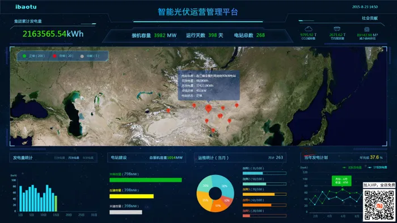Toggle the red 异常 (20) legend filter
Image resolution: width=397 pixels, height=223 pixels.
(63, 56)
